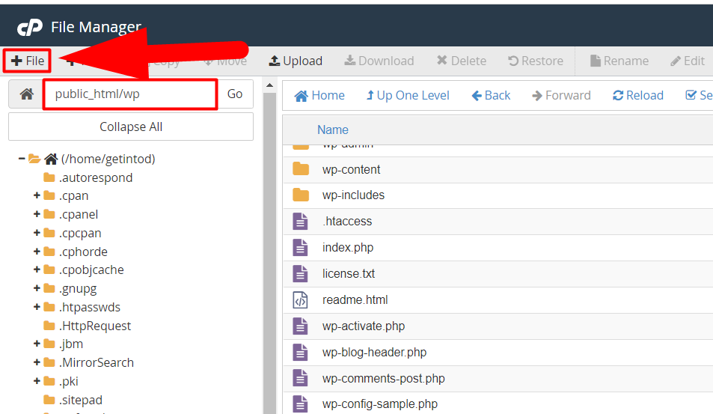Screen dimensions: 713x414
Task: Click the license.txt file icon
Action: (x=300, y=273)
